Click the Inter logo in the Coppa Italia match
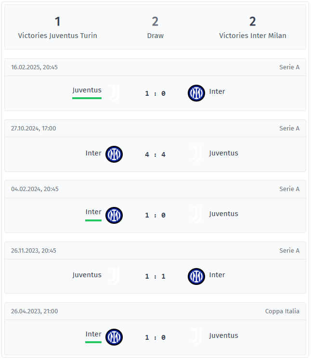Viewport: 311px width, 360px height. pos(114,337)
